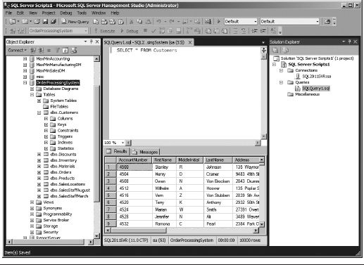The height and width of the screenshot is (265, 364).
Task: Click the Save icon in the toolbar
Action: [x=45, y=22]
